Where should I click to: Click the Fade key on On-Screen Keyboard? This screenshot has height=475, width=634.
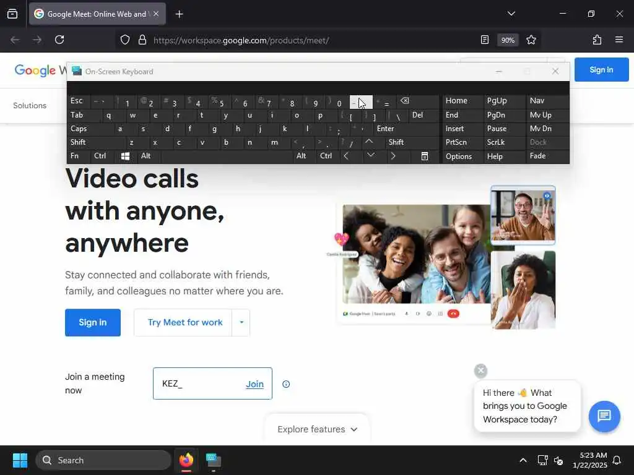point(547,156)
